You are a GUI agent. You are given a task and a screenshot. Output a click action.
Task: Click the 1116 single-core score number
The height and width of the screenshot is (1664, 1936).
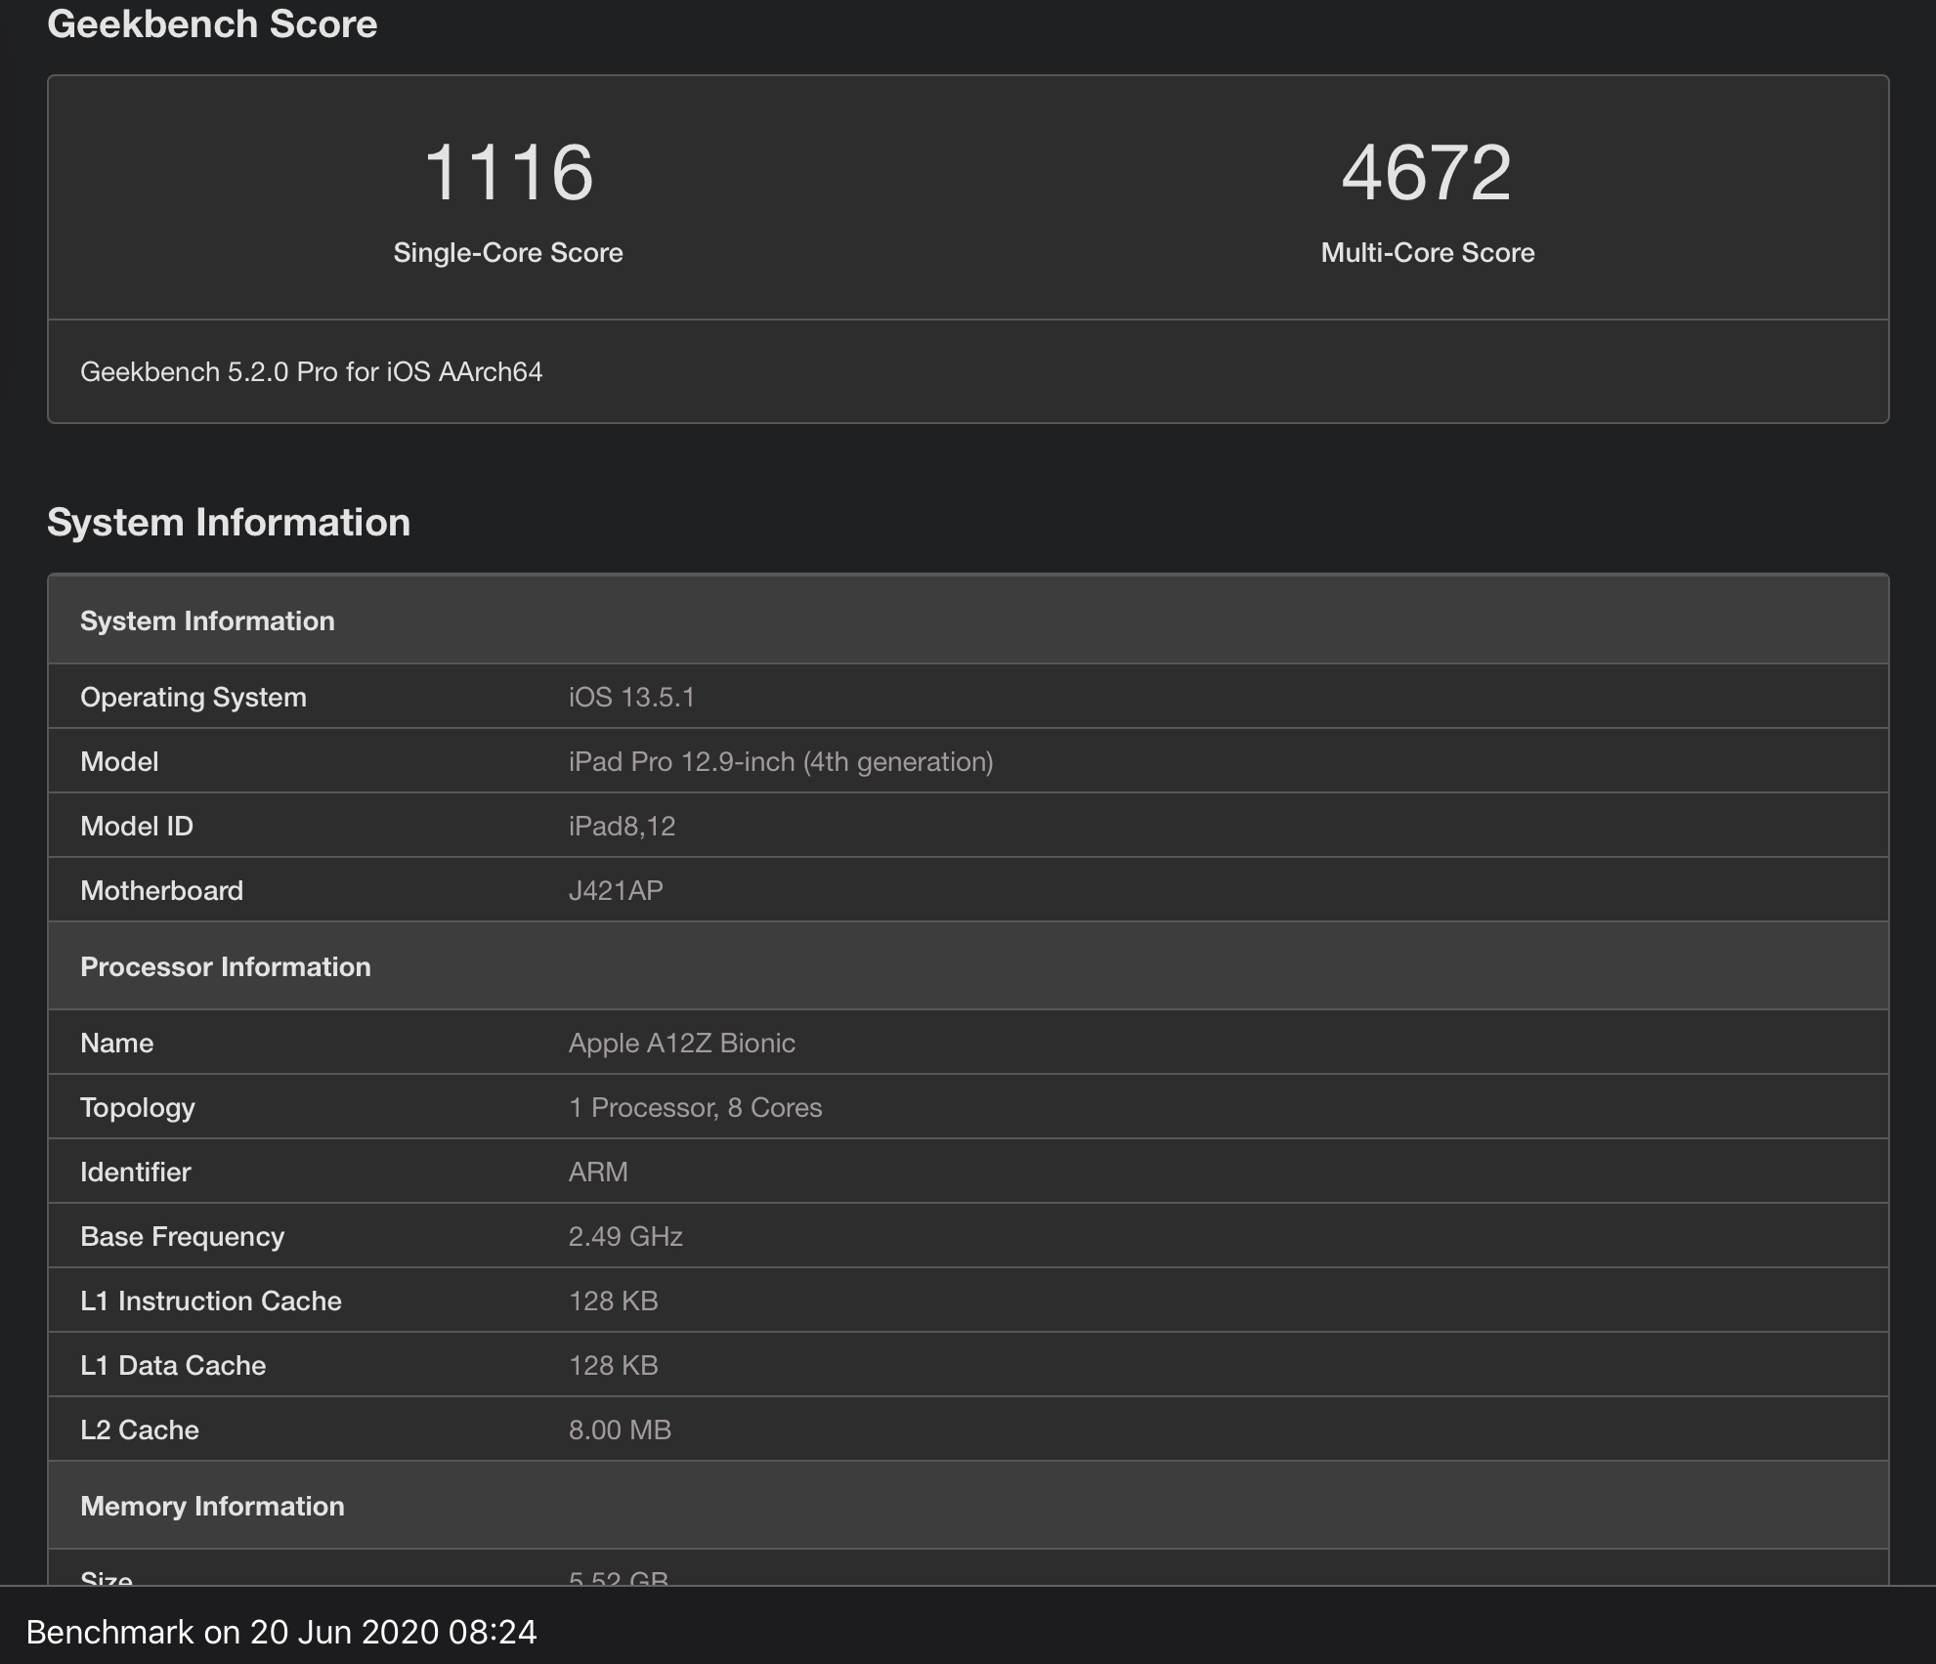click(x=508, y=173)
